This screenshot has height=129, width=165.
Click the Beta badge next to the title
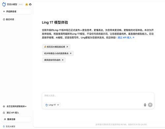tap(21, 5)
